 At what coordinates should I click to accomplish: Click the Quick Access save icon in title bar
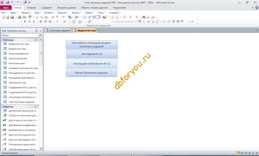(x=7, y=2)
